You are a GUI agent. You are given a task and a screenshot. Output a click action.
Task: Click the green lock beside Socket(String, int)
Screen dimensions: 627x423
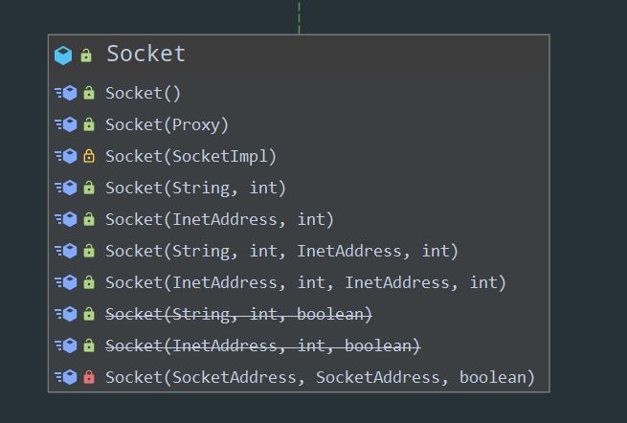pos(89,188)
